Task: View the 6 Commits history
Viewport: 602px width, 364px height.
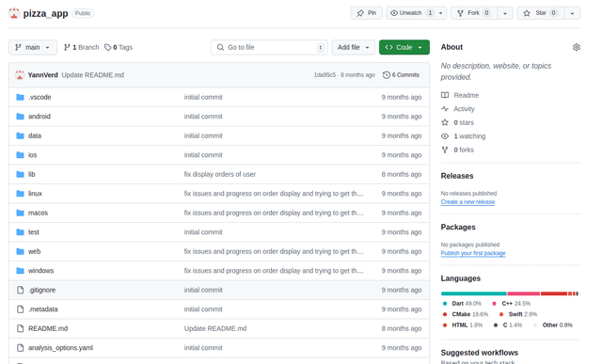Action: (x=402, y=75)
